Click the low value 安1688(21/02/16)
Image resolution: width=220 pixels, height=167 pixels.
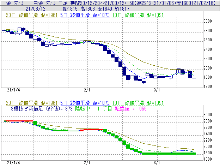coord(196,3)
